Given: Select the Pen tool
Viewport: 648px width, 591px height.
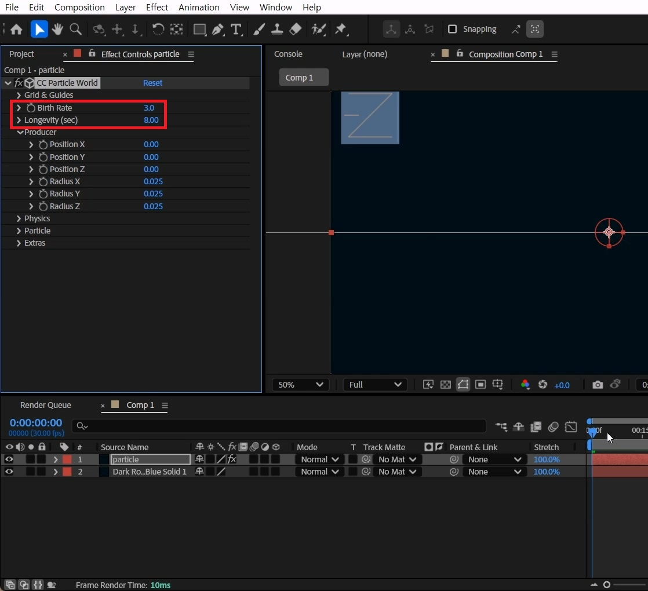Looking at the screenshot, I should point(218,30).
